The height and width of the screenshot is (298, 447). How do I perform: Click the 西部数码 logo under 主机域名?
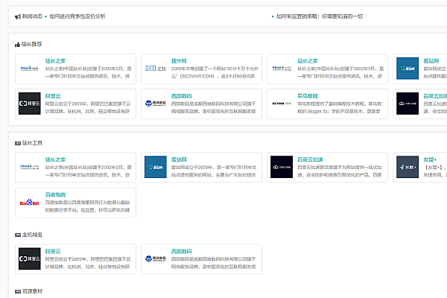[x=156, y=259]
